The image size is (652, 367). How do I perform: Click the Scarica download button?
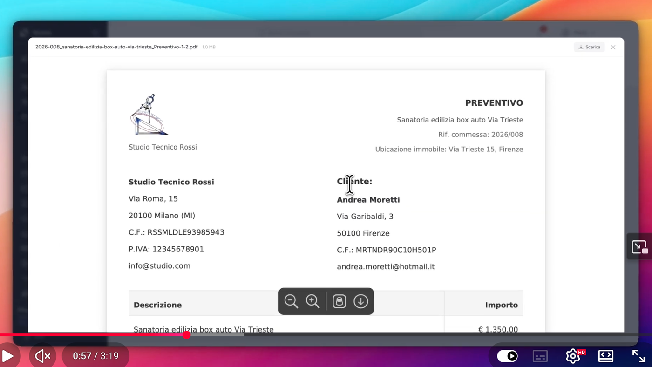(589, 47)
